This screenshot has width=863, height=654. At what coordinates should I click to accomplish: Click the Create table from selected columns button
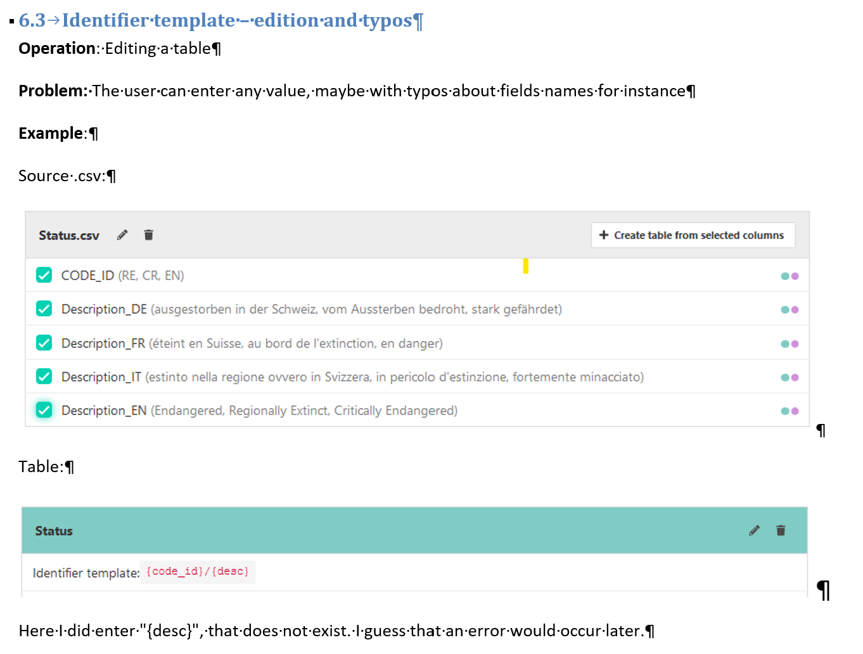(x=693, y=235)
